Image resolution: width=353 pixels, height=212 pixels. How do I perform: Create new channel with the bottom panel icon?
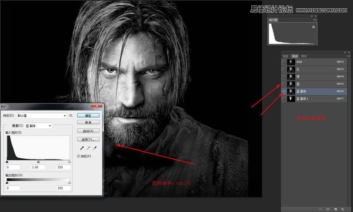click(335, 209)
